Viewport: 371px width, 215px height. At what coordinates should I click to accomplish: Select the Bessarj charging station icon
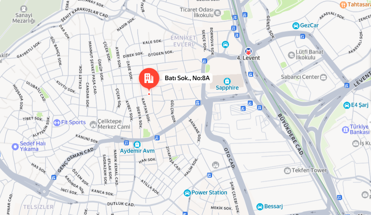(x=260, y=206)
